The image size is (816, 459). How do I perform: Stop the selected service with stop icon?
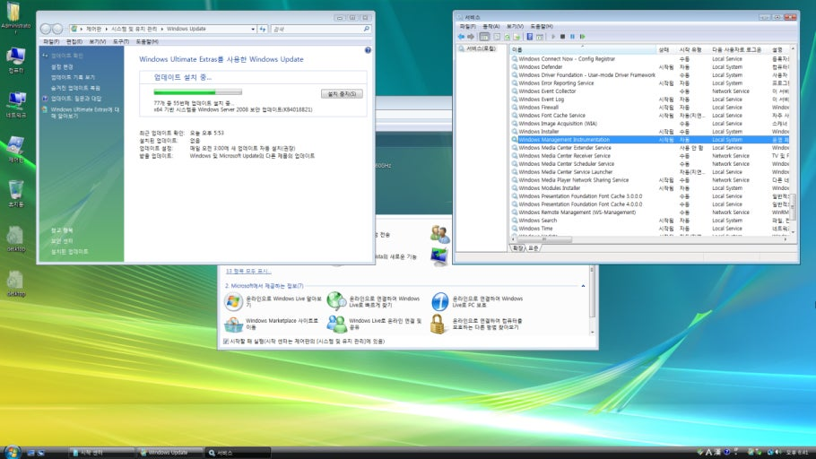tap(562, 37)
